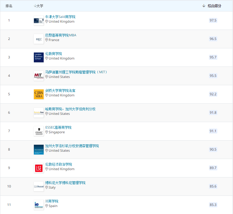Click the HEC Paris logo thumbnail
Image resolution: width=233 pixels, height=214 pixels.
(39, 39)
